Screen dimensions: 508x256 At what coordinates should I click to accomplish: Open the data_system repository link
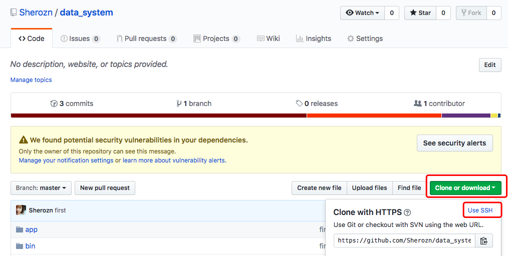click(87, 12)
